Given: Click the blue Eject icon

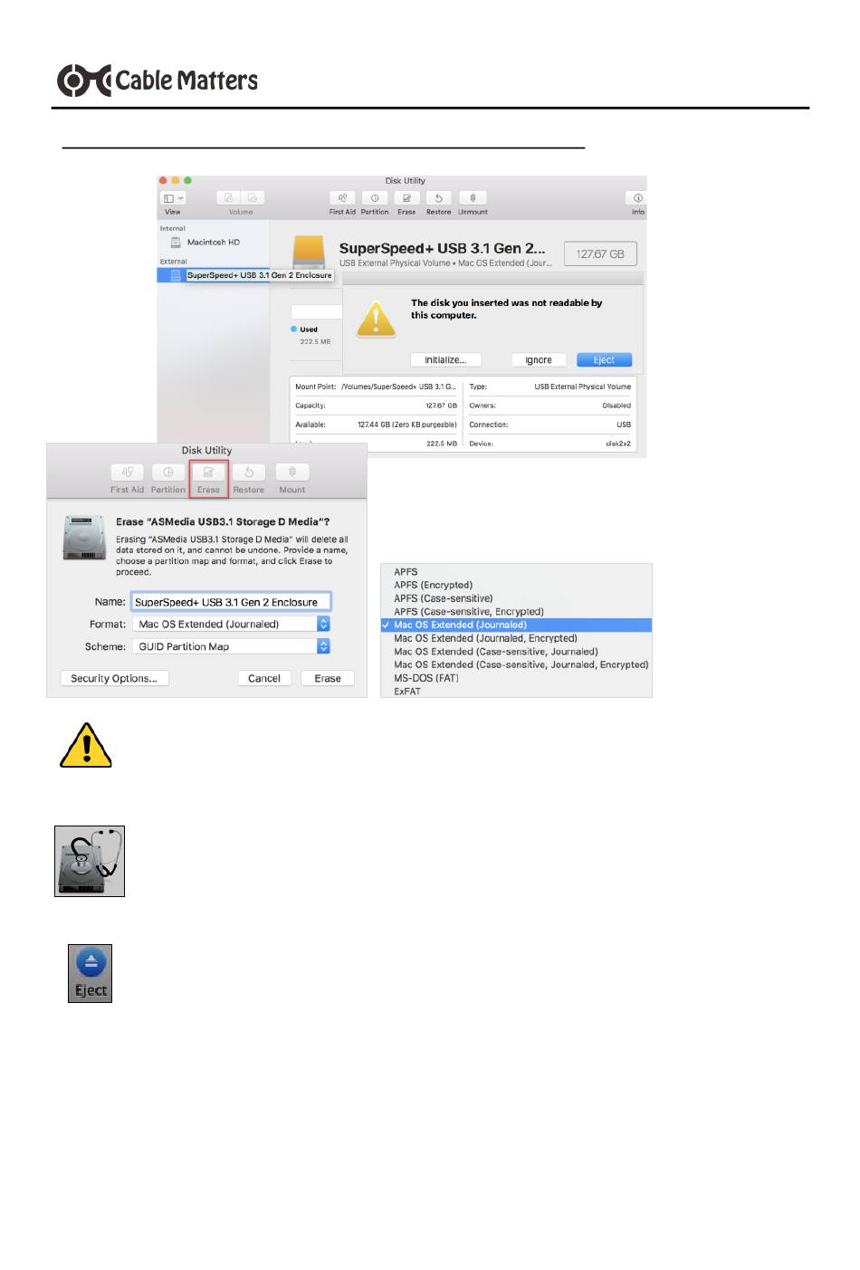Looking at the screenshot, I should pos(90,963).
